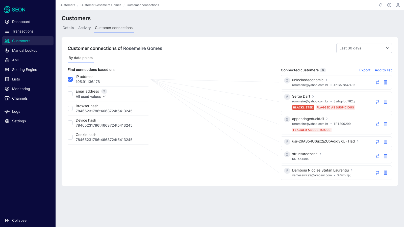Check the Browser hash checkbox
Viewport: 404px width, 227px height.
tap(70, 108)
